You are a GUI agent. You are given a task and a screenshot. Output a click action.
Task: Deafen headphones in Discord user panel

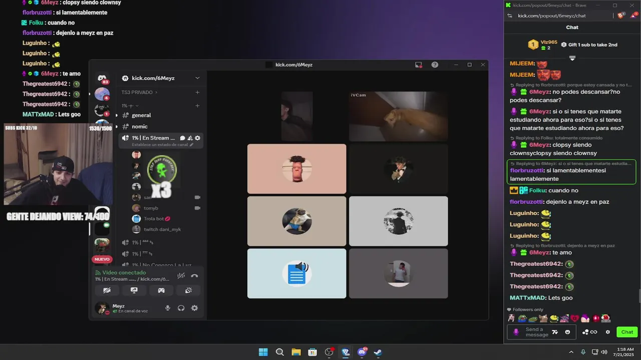[181, 308]
